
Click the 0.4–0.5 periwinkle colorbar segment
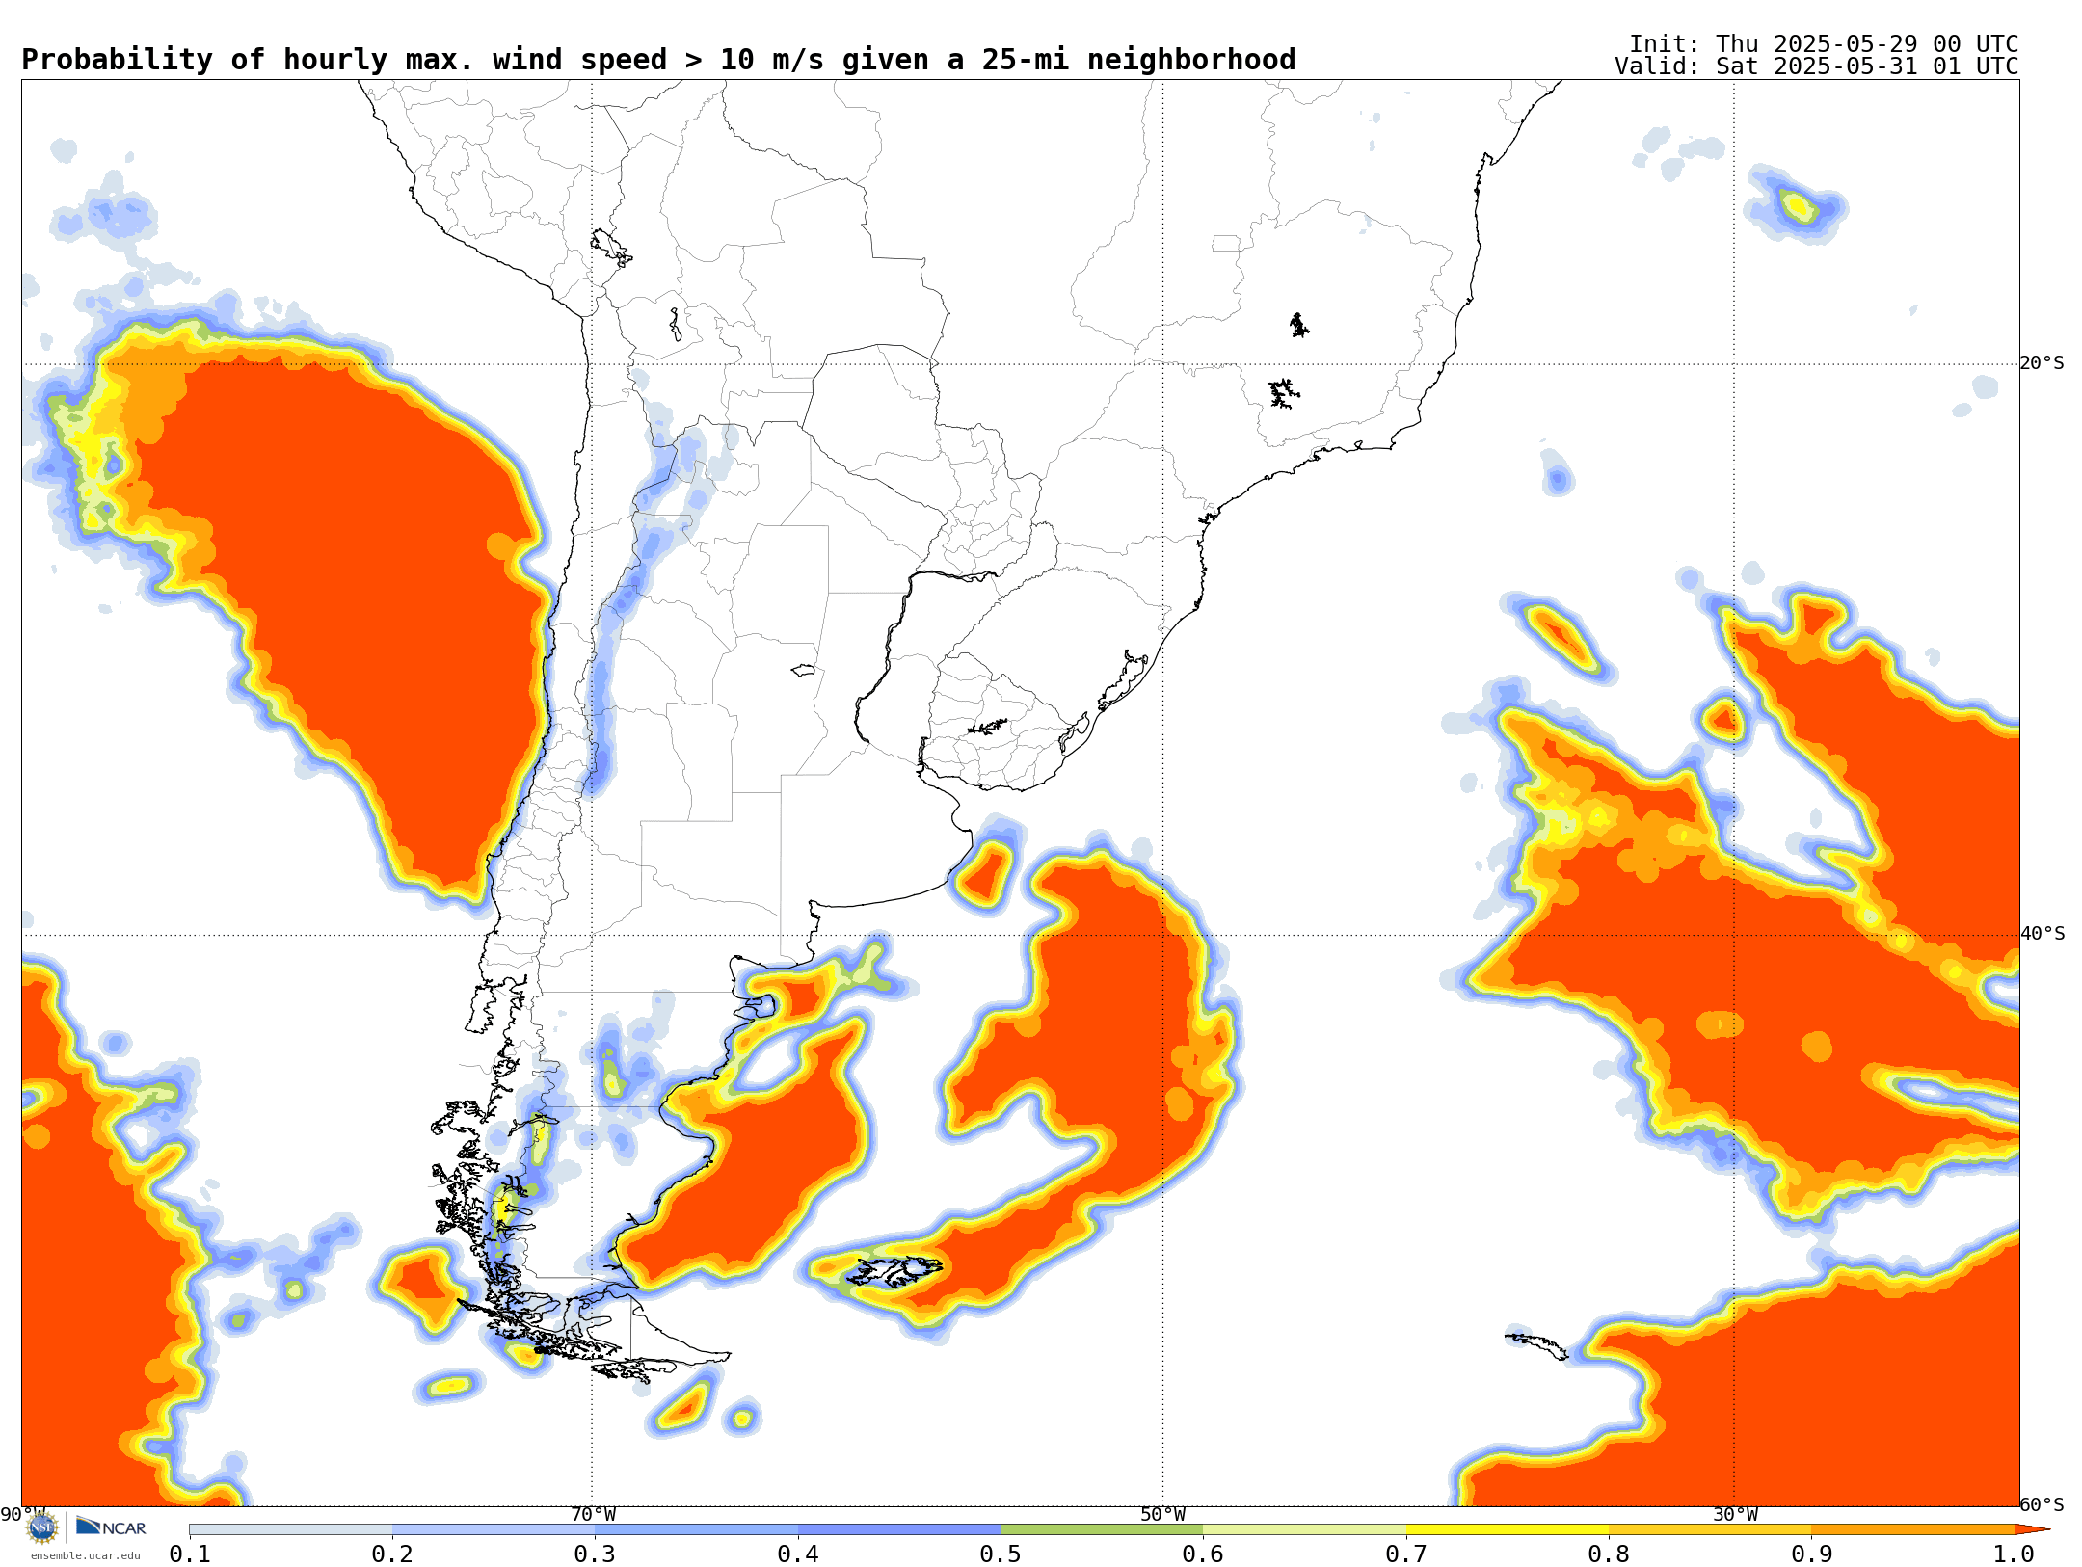899,1529
